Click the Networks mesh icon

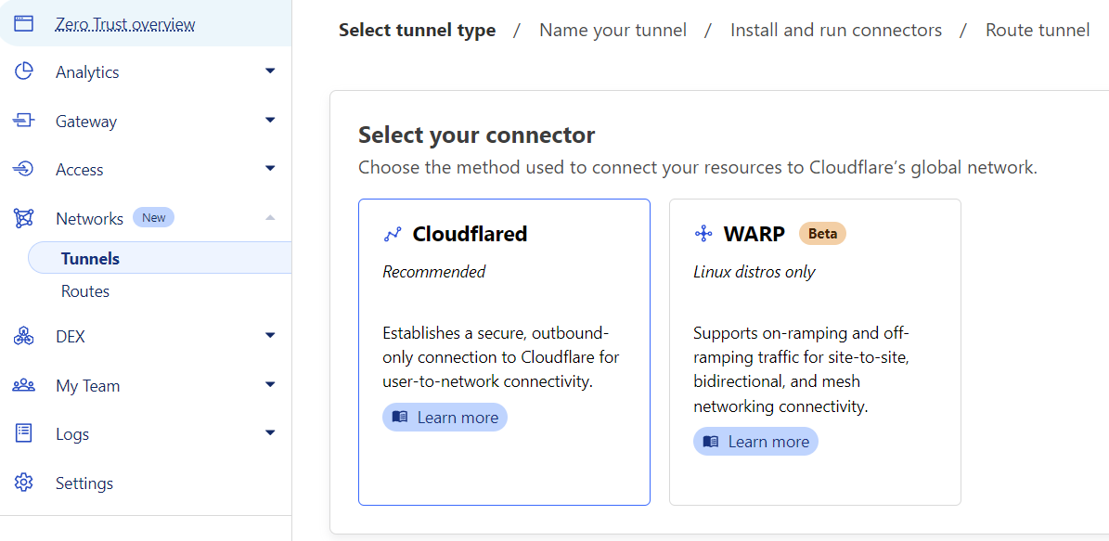point(24,218)
